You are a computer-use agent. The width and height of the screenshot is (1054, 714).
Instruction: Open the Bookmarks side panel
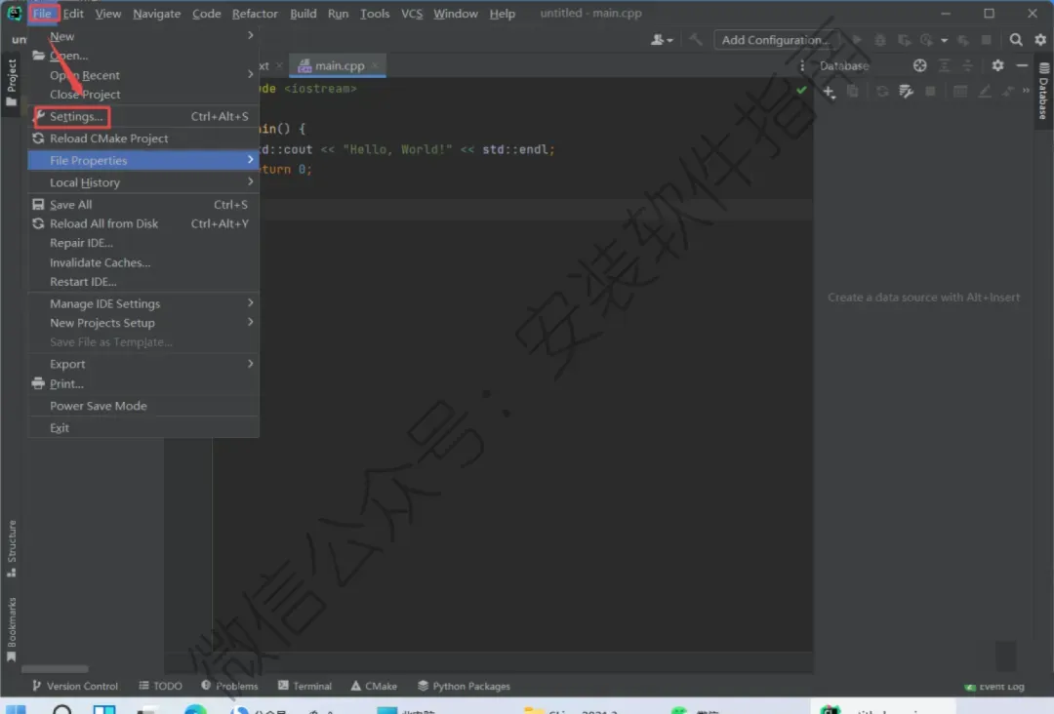coord(11,629)
